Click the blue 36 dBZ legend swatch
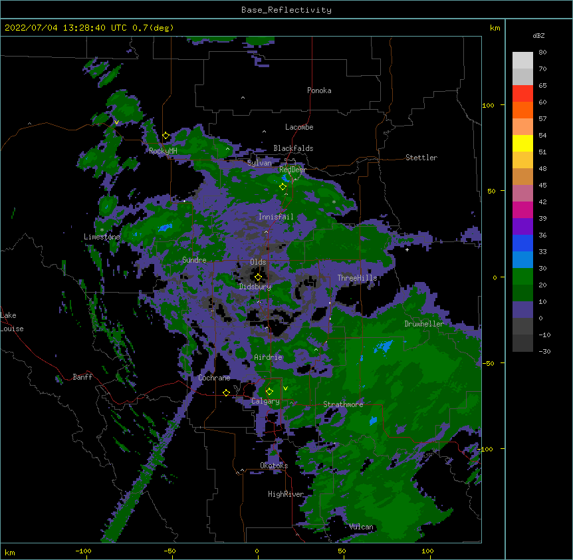The image size is (573, 560). click(x=522, y=243)
